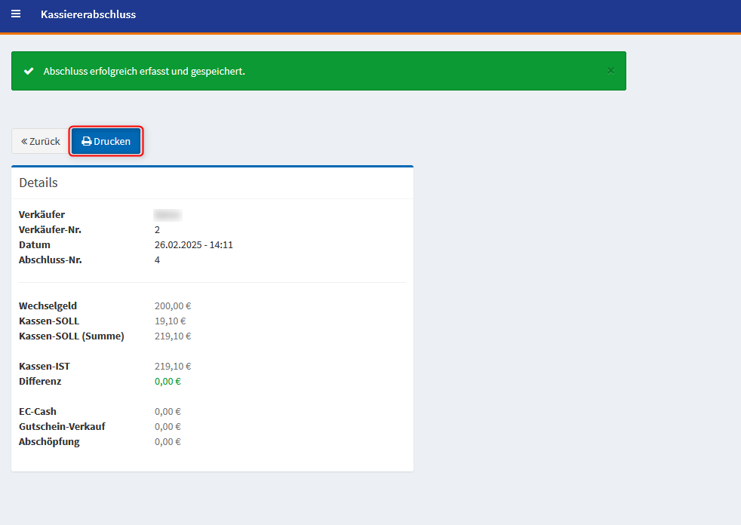Click the Kassen-SOLL (Summe) label
The height and width of the screenshot is (525, 741).
(x=72, y=336)
